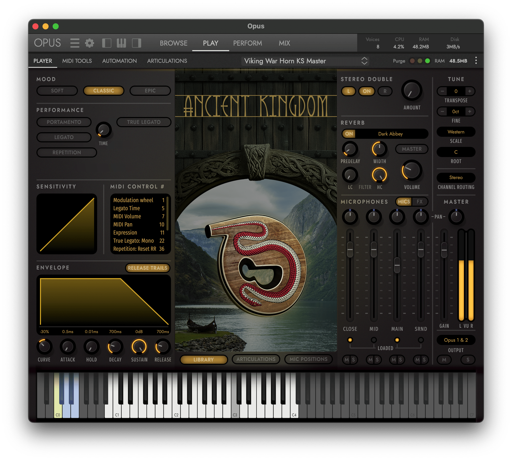
Task: Switch microphones panel to FX
Action: (x=419, y=202)
